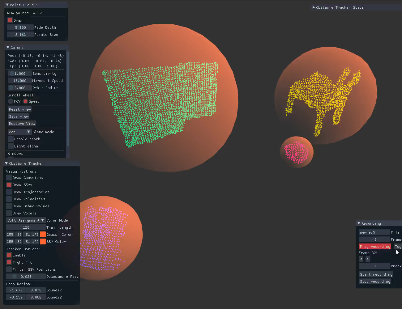Check Filter SSV Positions
Image resolution: width=402 pixels, height=309 pixels.
9,269
